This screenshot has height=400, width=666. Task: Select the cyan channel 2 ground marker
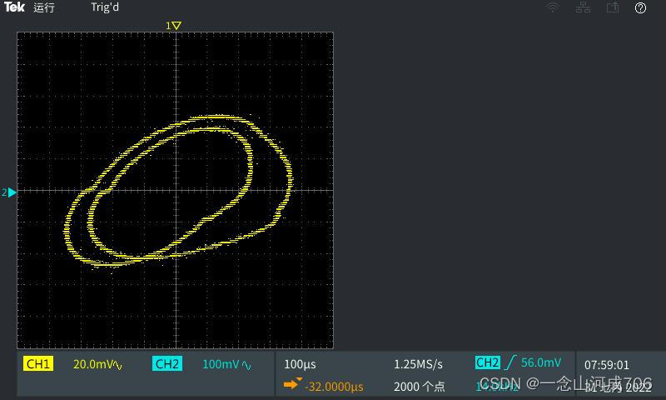9,192
